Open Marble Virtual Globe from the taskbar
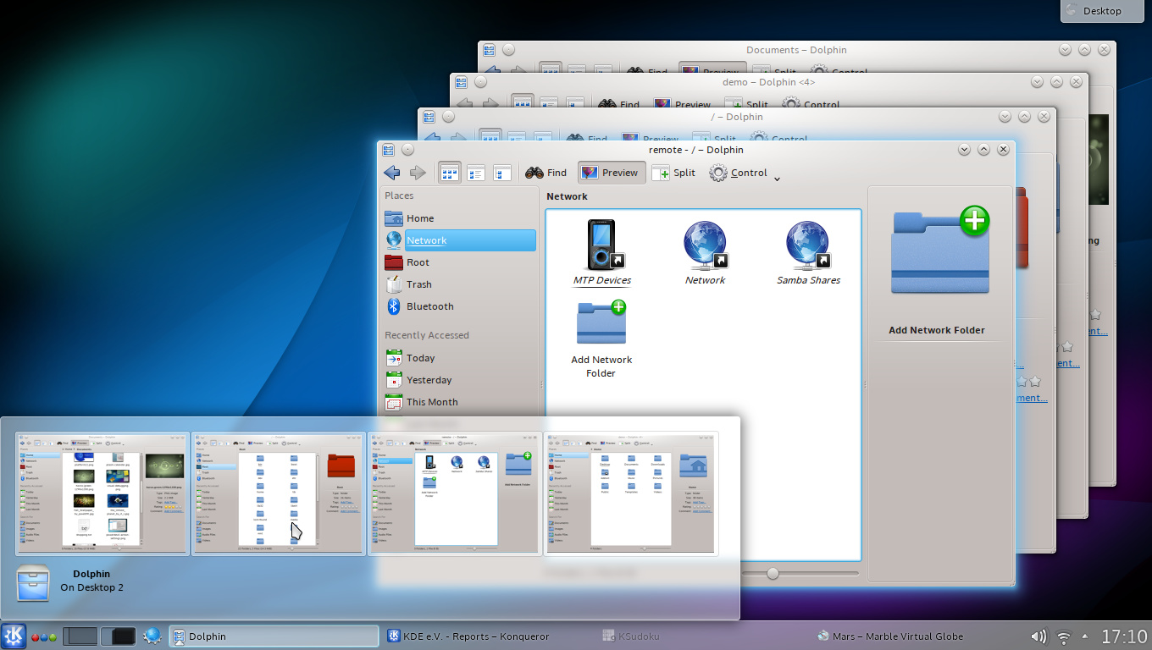 click(x=889, y=636)
